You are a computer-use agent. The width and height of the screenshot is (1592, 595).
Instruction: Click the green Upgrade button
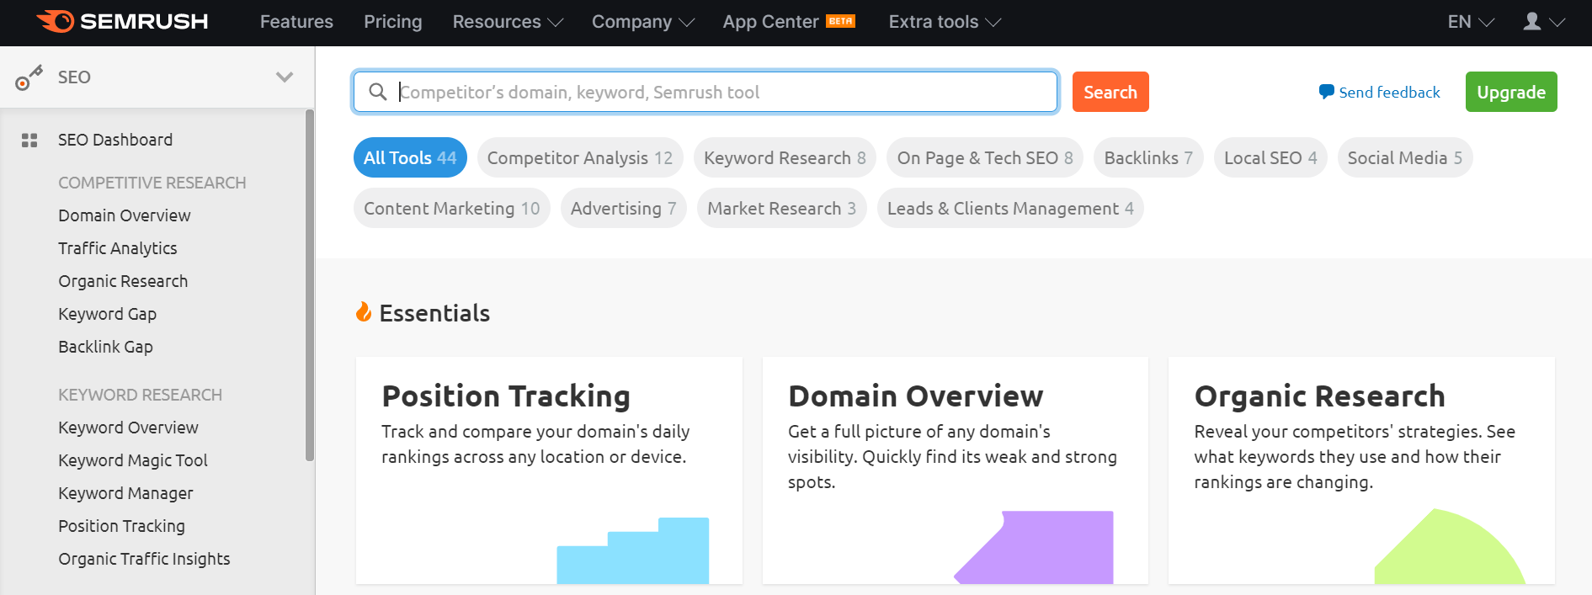(1511, 92)
